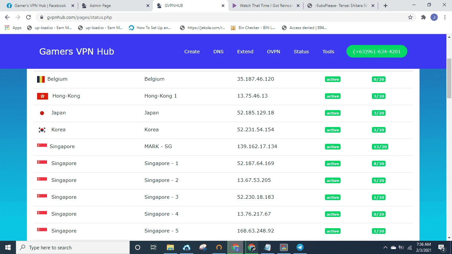Open the Bin Checker bookmark

pos(253,28)
